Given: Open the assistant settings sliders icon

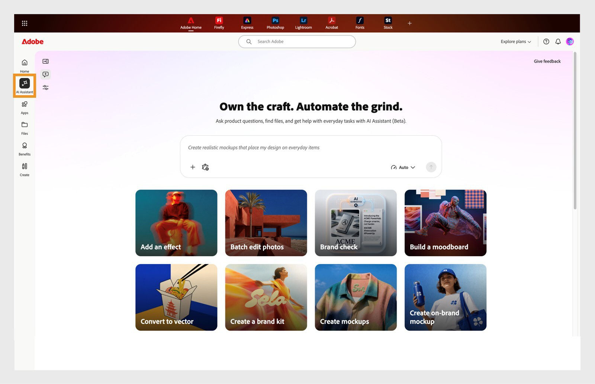Looking at the screenshot, I should (45, 88).
